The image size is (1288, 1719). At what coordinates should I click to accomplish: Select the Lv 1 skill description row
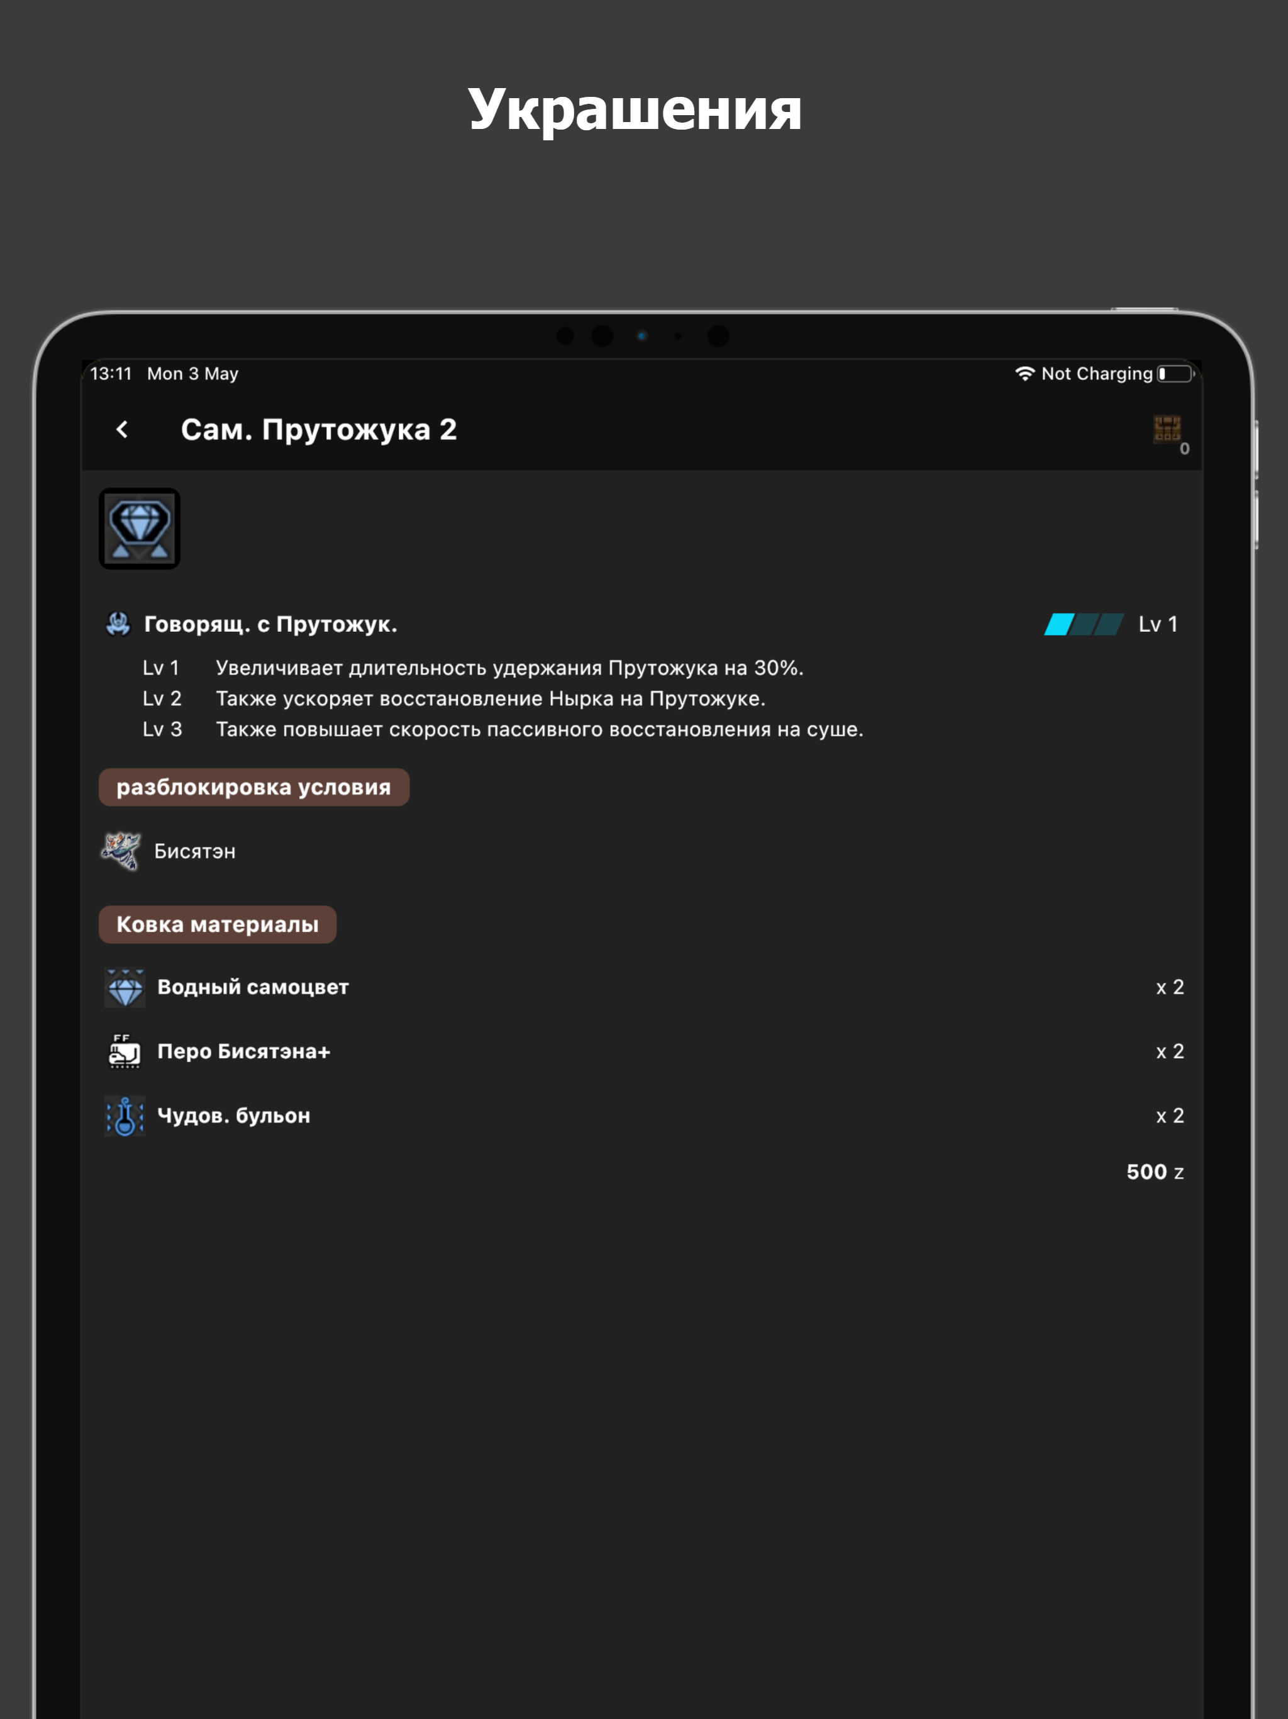473,668
